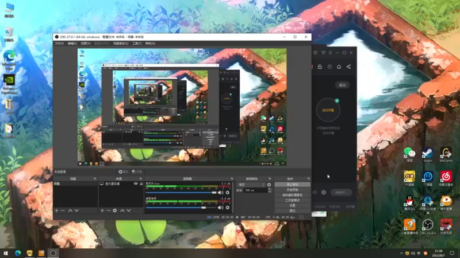Open the Tencent QQ penguin desktop shortcut
460x258 pixels.
pos(409,203)
